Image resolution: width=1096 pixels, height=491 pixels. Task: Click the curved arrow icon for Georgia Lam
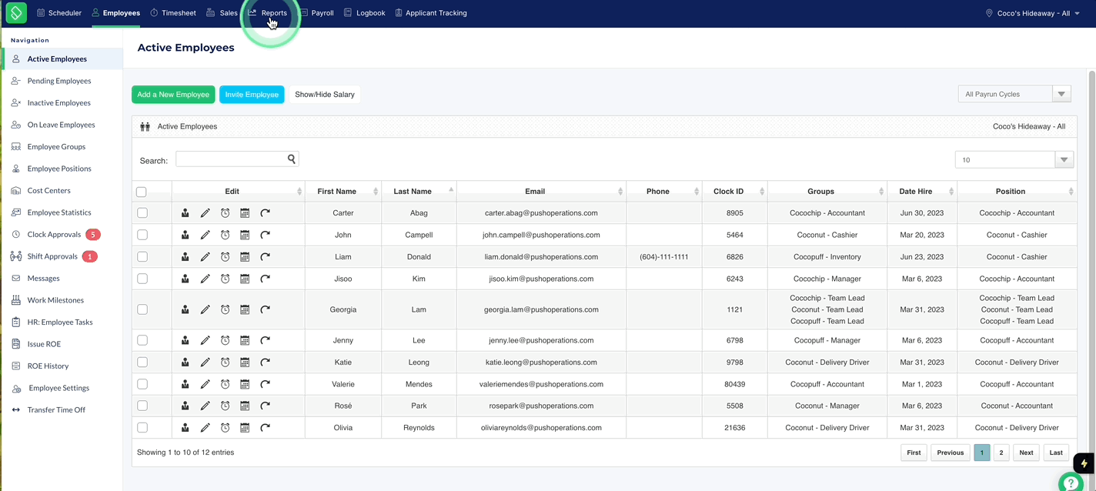265,309
